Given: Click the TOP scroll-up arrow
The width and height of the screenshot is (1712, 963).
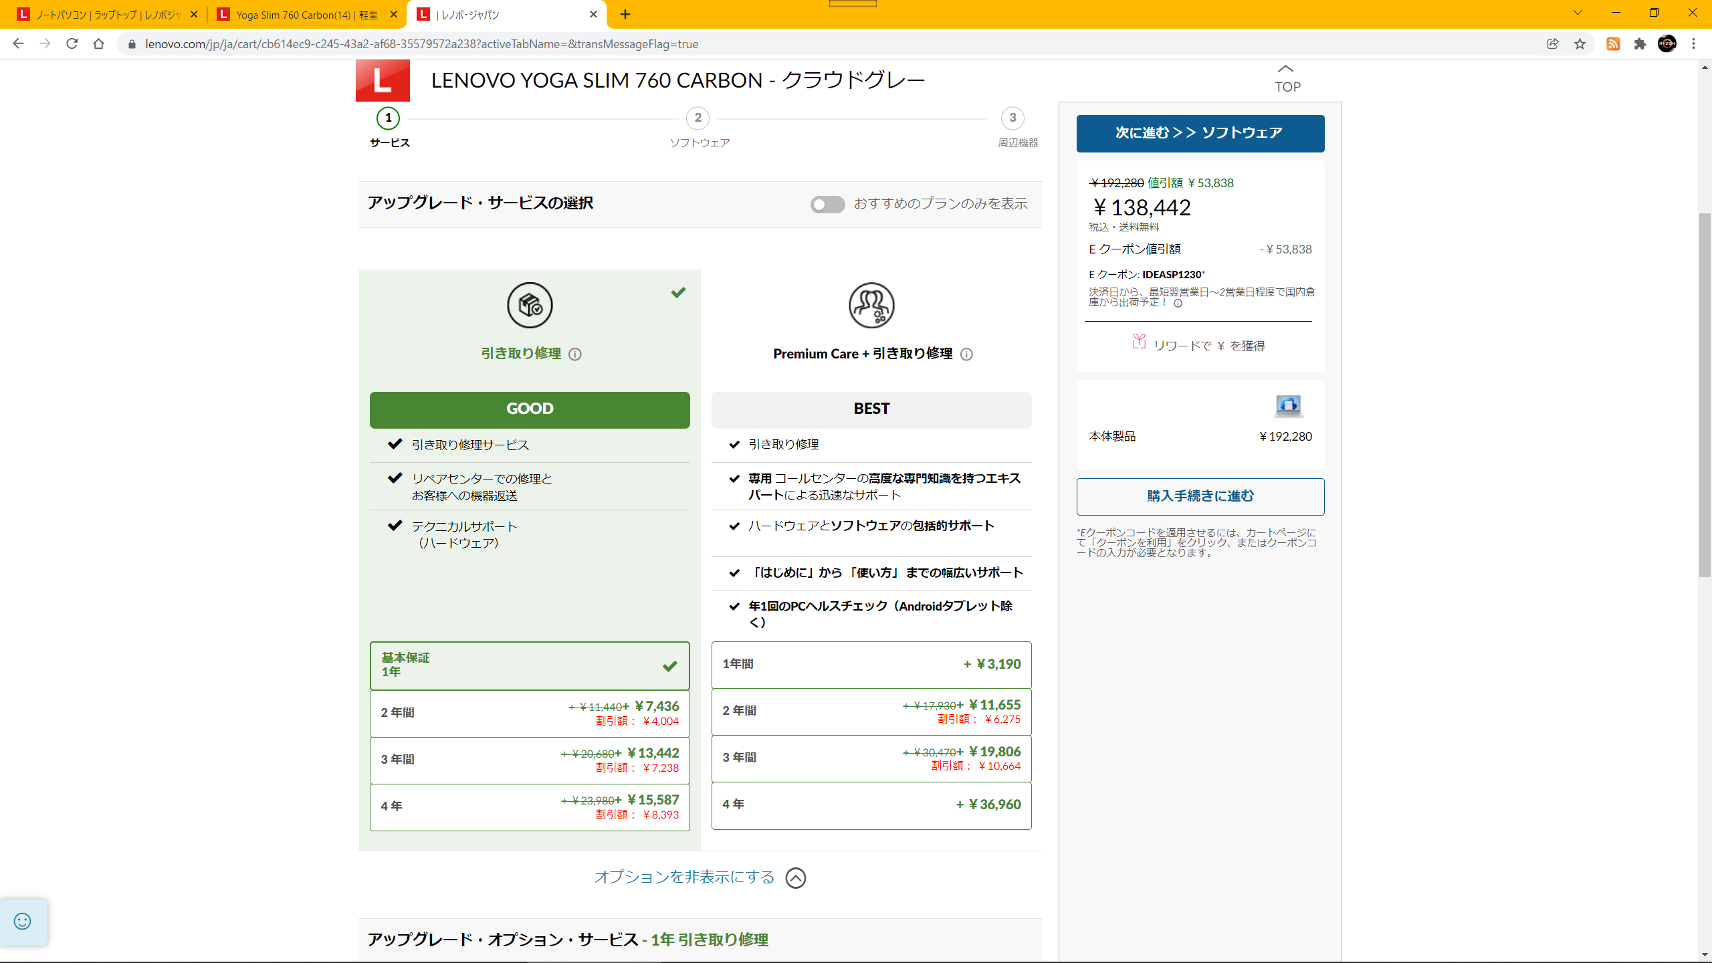Looking at the screenshot, I should pyautogui.click(x=1287, y=79).
